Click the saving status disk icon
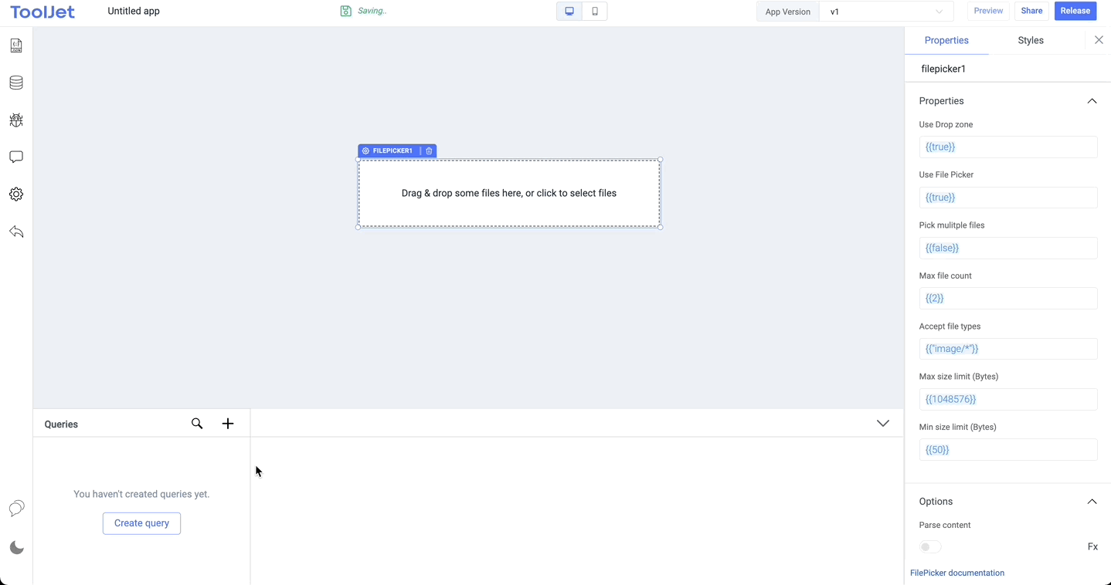The width and height of the screenshot is (1111, 585). (346, 11)
